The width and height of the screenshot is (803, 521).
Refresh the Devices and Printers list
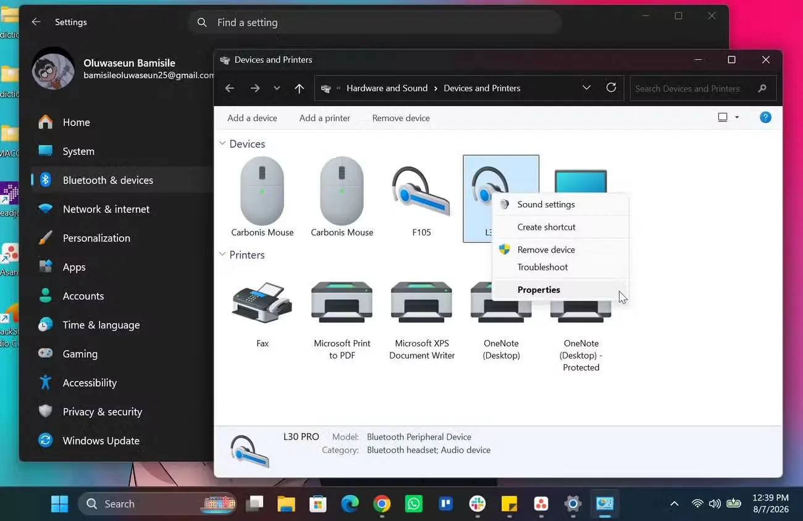[x=611, y=88]
